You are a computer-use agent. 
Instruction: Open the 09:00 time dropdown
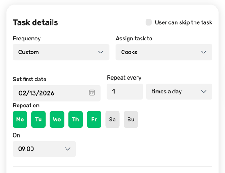click(x=44, y=149)
